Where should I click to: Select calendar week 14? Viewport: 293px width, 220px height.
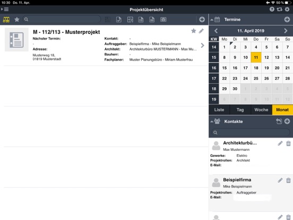[214, 47]
